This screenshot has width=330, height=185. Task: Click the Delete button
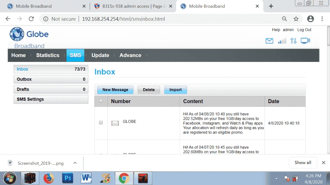pos(149,90)
